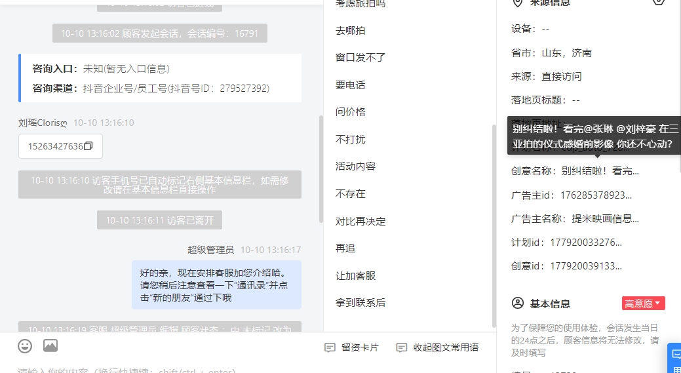Select quick reply 要电话
The width and height of the screenshot is (681, 373).
[351, 85]
